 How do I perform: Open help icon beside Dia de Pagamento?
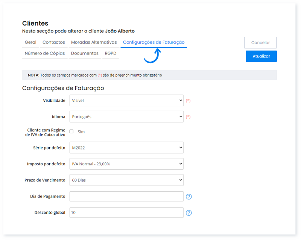[x=189, y=196]
